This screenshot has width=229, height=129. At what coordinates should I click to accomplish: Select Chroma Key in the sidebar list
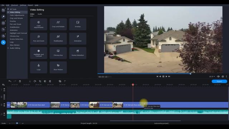pos(14,36)
